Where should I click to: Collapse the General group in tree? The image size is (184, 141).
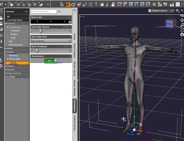click(x=6, y=24)
